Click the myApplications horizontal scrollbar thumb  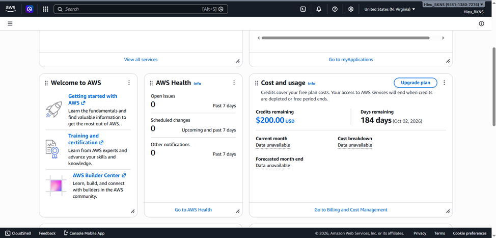345,38
